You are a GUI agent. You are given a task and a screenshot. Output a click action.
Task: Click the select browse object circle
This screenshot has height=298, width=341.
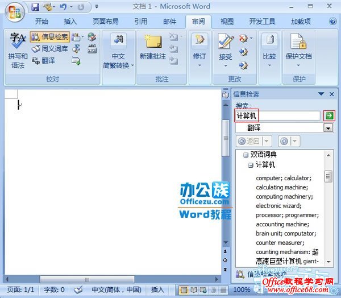(225, 260)
